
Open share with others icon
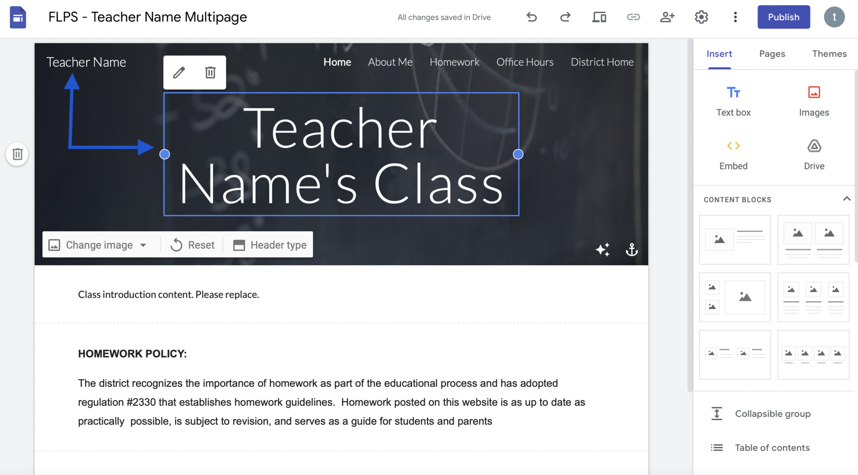click(x=667, y=17)
